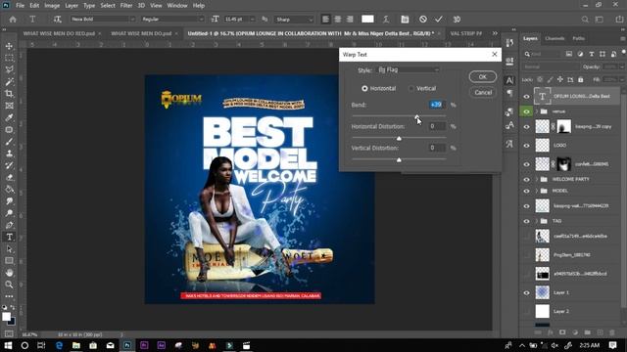627x352 pixels.
Task: Expand the venue layer group
Action: pos(537,111)
